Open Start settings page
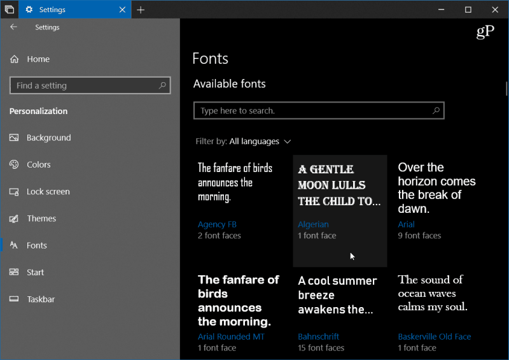 pyautogui.click(x=35, y=272)
